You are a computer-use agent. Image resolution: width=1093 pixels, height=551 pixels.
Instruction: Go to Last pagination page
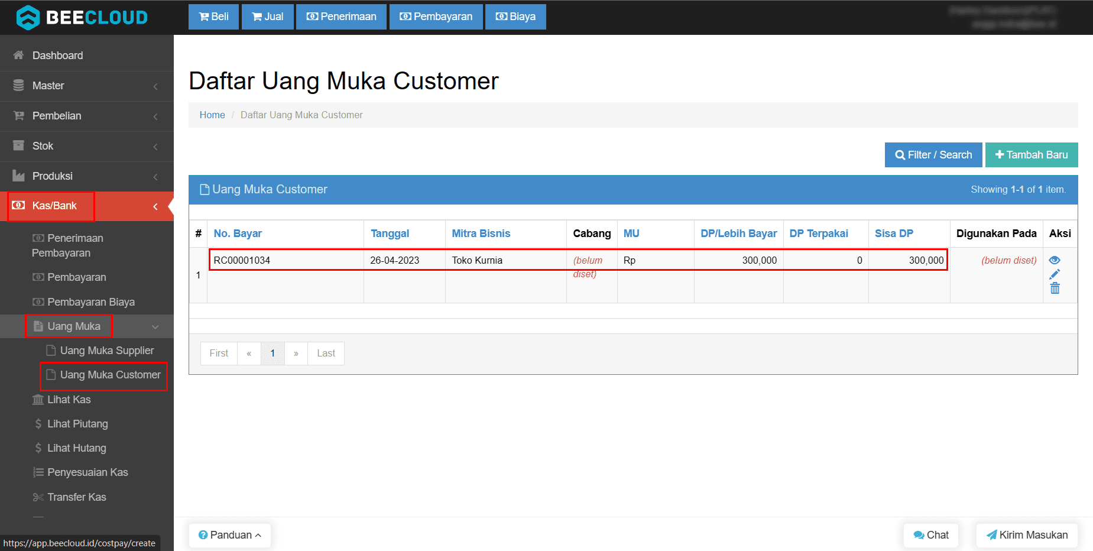326,354
